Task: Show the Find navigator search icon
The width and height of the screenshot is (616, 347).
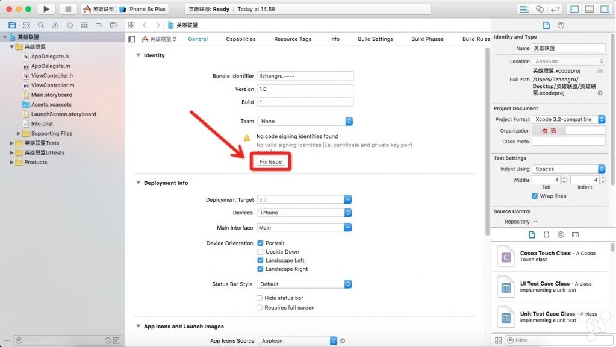Action: [41, 25]
